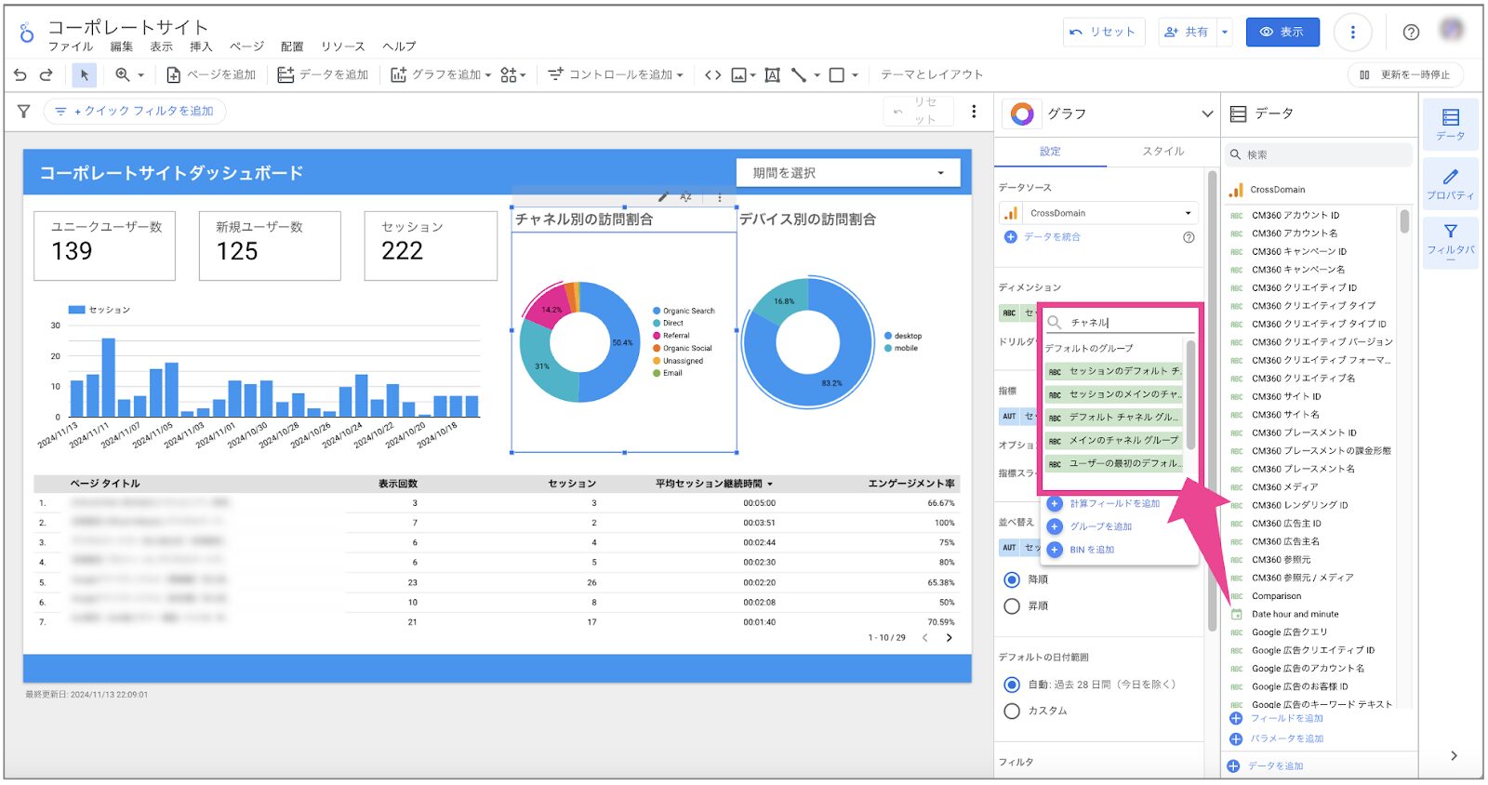The height and width of the screenshot is (785, 1488).
Task: Click the zoom magnifier tool
Action: [122, 75]
